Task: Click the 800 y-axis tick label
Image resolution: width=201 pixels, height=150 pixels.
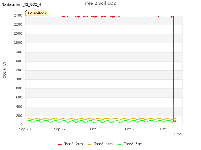Action: 19,88
